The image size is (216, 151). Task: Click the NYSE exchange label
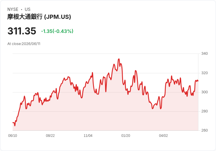click(x=13, y=9)
